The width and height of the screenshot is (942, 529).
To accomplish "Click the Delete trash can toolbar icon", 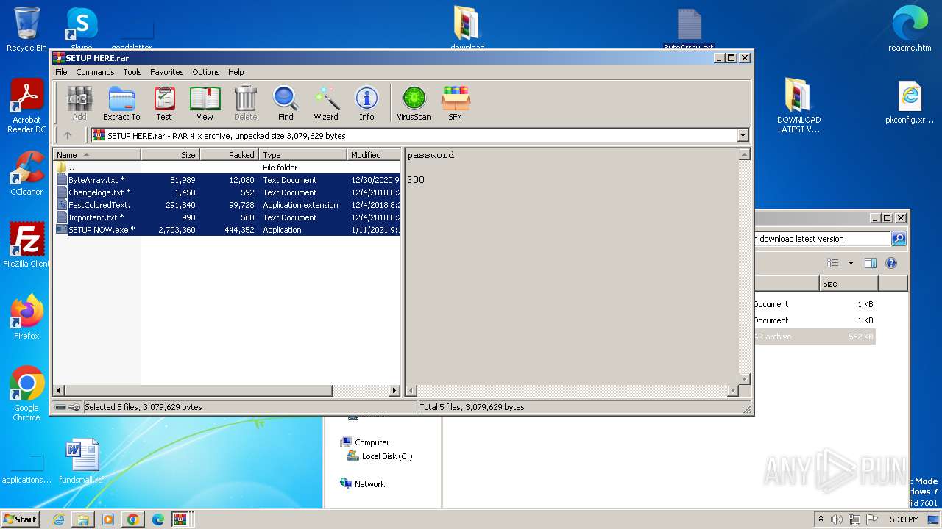I will (245, 103).
